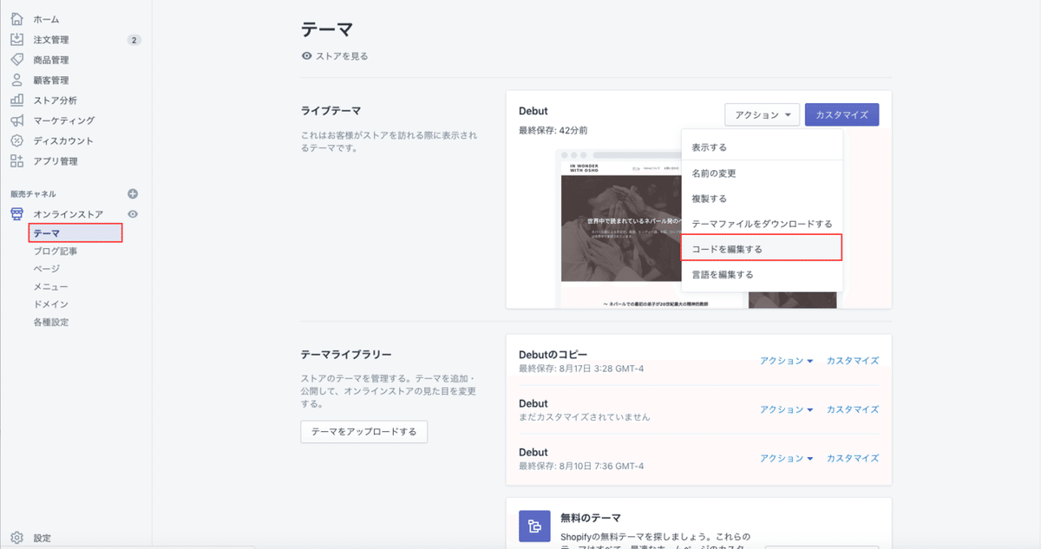This screenshot has height=549, width=1041.
Task: Select ページ submenu item
Action: (46, 269)
